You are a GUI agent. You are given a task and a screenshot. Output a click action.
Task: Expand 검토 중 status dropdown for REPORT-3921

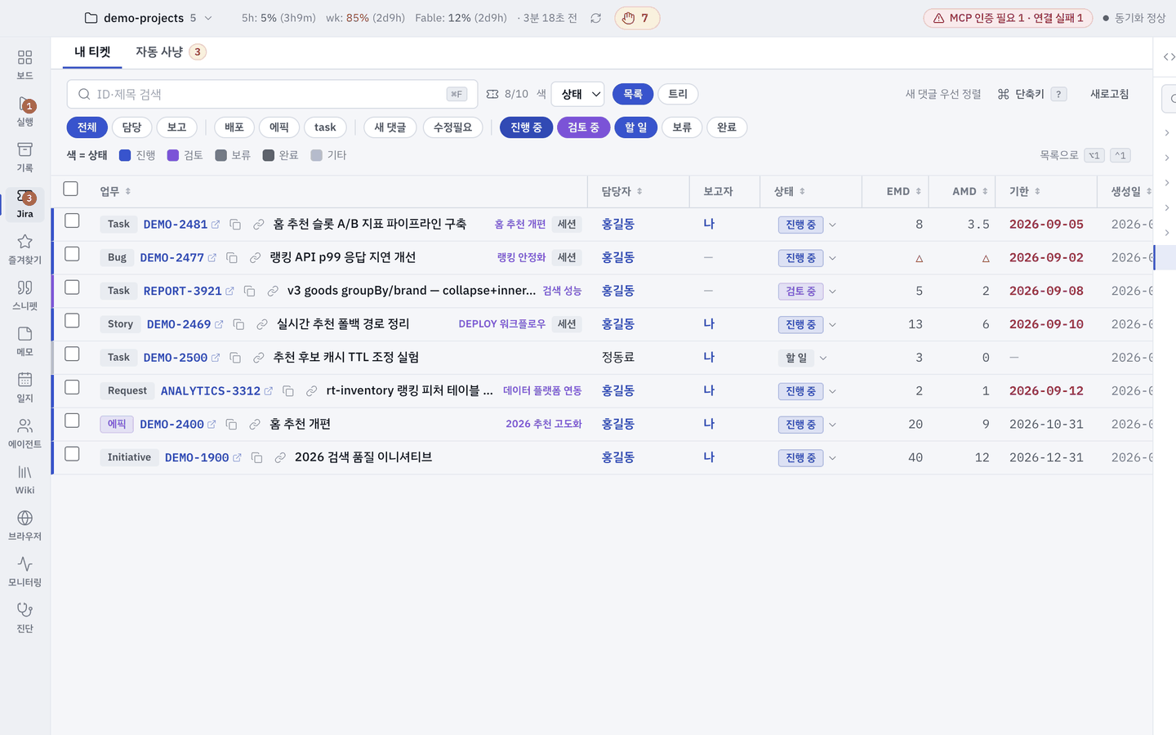(x=832, y=292)
